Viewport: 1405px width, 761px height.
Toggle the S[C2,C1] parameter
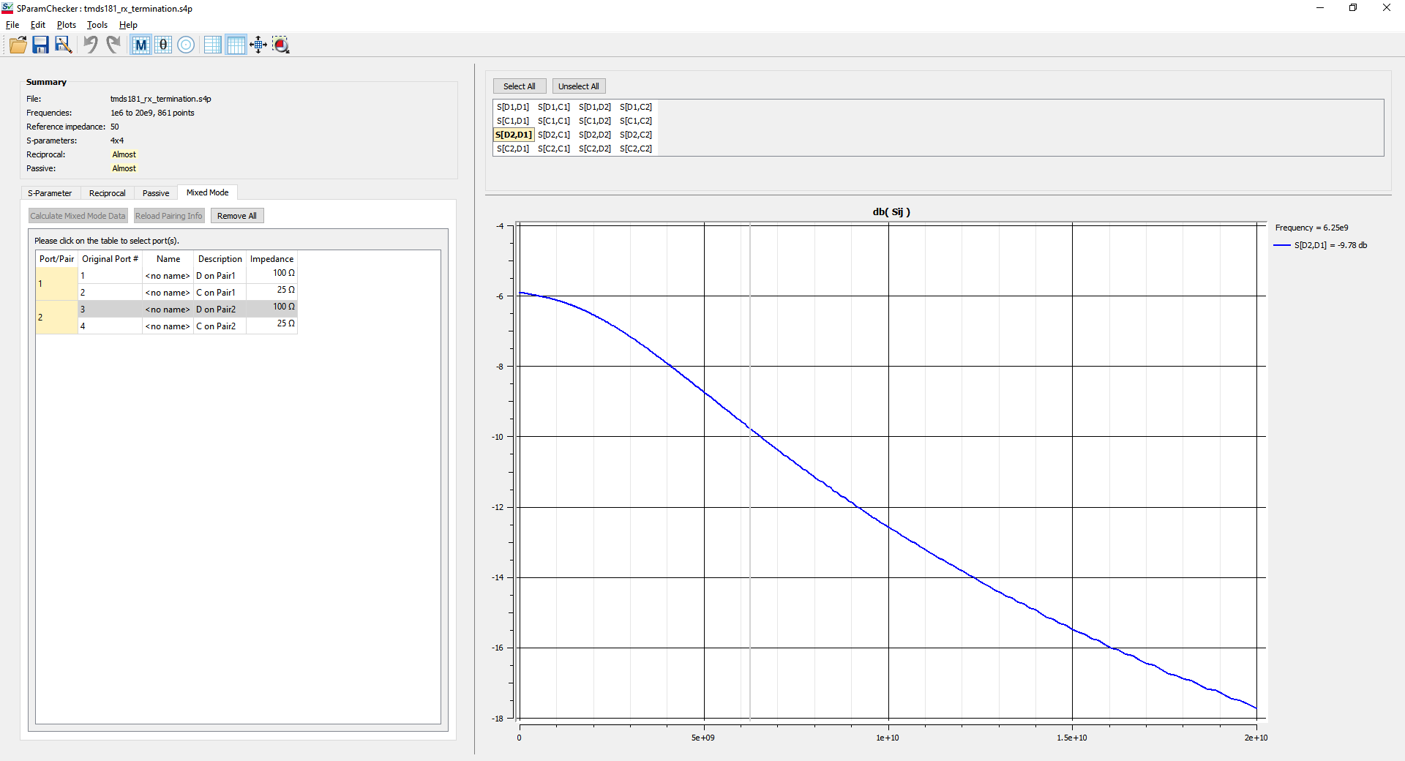pos(554,149)
